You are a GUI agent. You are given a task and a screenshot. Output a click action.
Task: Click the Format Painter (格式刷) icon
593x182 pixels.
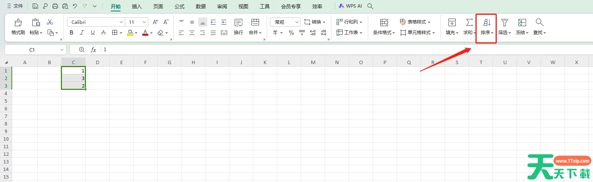pyautogui.click(x=18, y=23)
